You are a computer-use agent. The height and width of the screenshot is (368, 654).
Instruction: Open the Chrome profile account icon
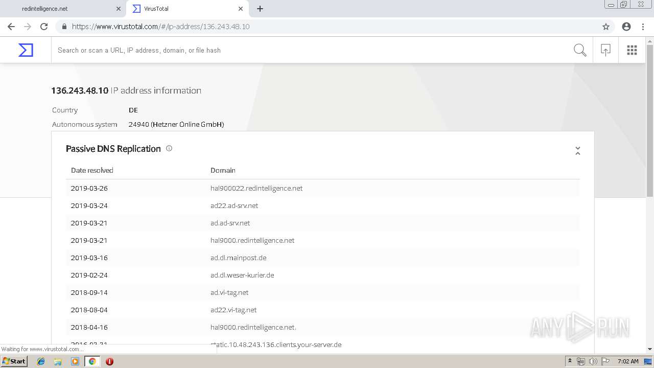tap(626, 27)
